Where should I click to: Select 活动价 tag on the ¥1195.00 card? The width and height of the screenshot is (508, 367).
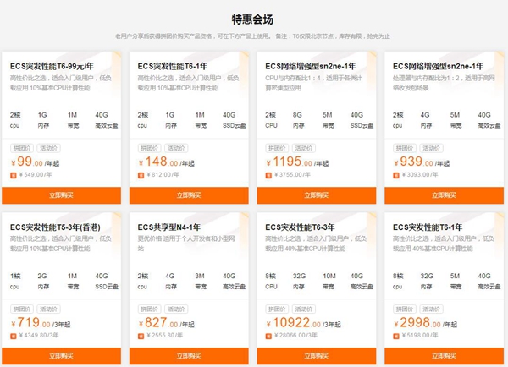click(304, 148)
